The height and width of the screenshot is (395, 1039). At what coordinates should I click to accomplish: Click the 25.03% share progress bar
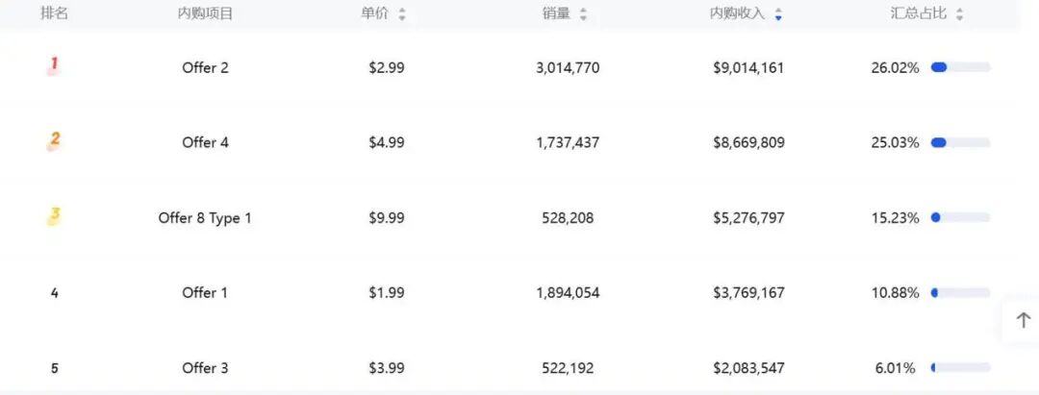point(960,143)
